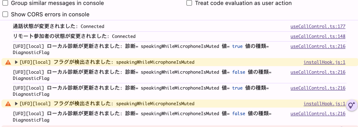358x127 pixels.
Task: Click the upper warning's speakingWhileMicrophoneIsMuted text
Action: tap(155, 62)
